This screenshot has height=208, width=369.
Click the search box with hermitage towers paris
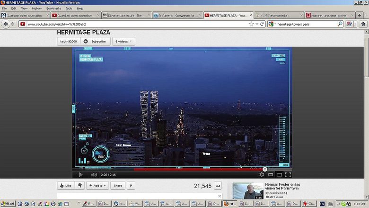pos(307,24)
